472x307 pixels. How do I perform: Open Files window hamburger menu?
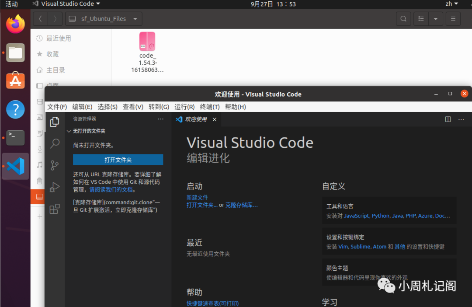pos(453,19)
